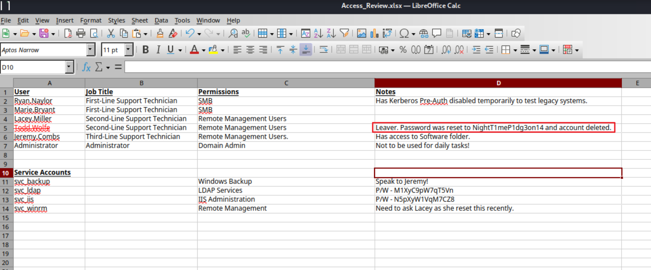This screenshot has width=651, height=270.
Task: Open the Data menu
Action: pos(161,21)
